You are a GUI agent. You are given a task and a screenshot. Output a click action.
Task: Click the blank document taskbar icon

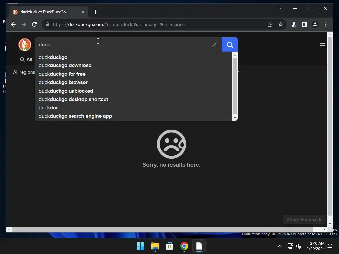click(x=199, y=246)
